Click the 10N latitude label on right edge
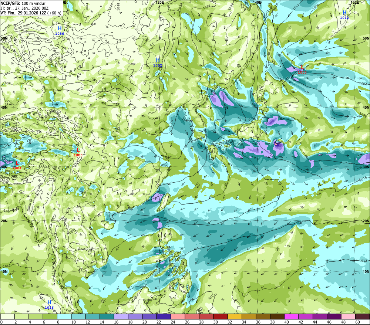This screenshot has width=370, height=325. tap(366, 271)
